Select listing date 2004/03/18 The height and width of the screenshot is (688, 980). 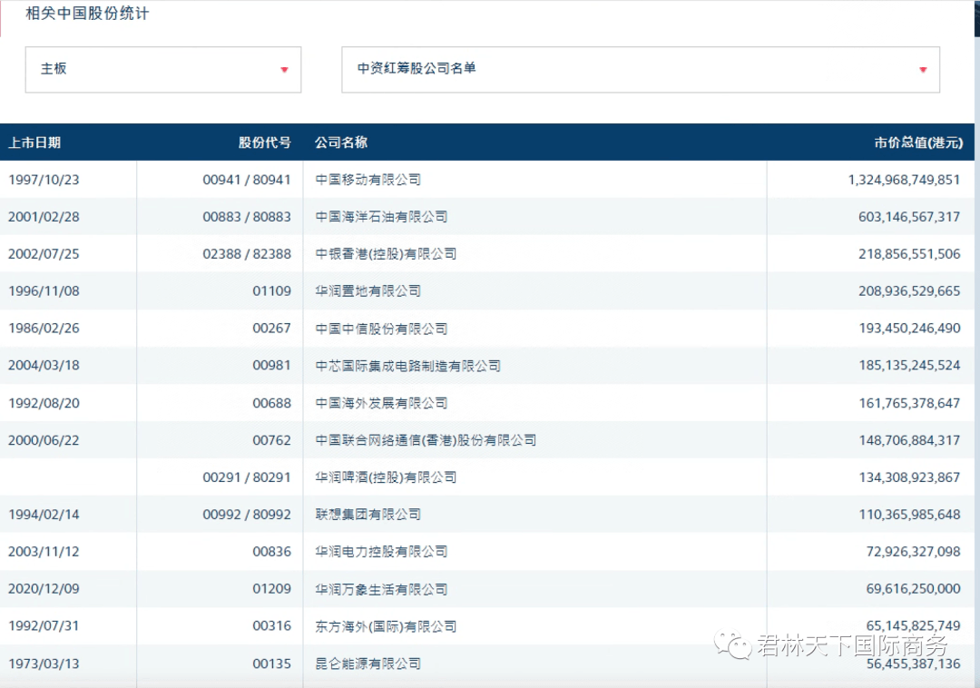(44, 366)
